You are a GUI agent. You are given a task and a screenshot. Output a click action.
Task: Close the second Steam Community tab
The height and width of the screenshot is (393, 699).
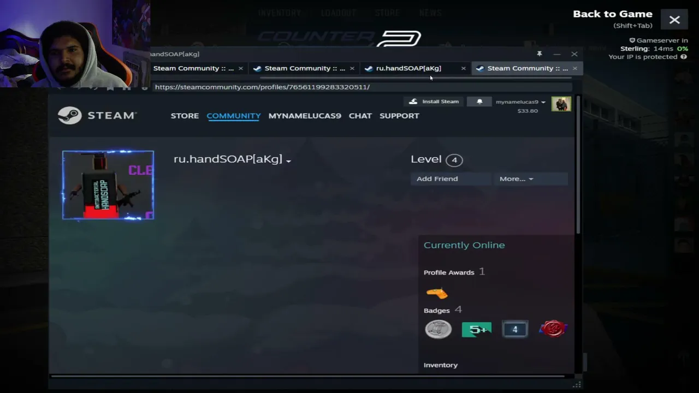(352, 68)
